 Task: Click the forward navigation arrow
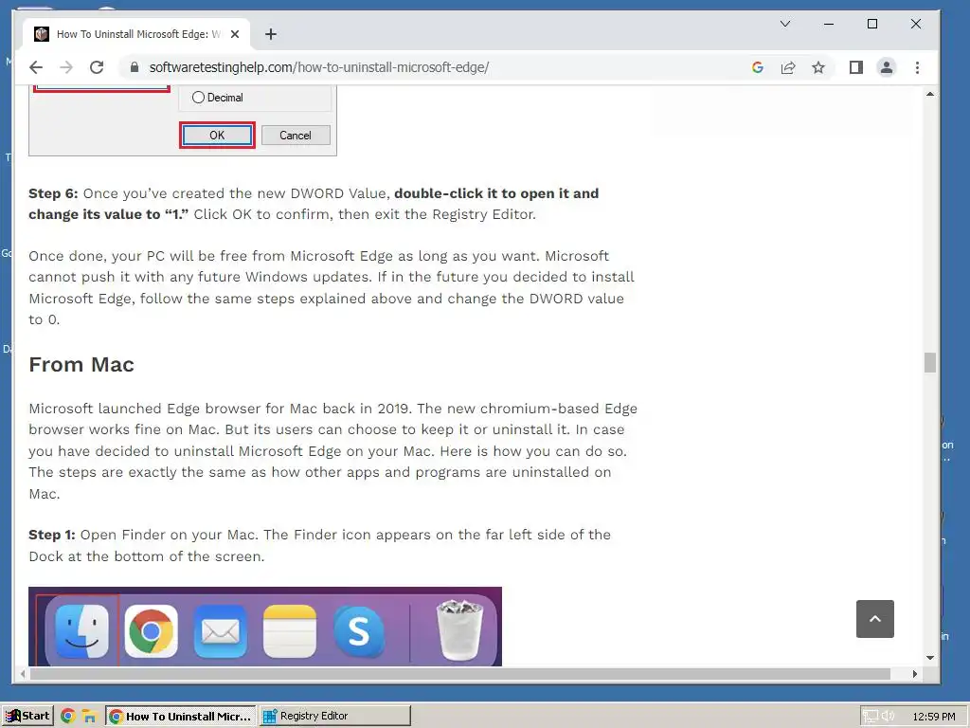pyautogui.click(x=66, y=67)
